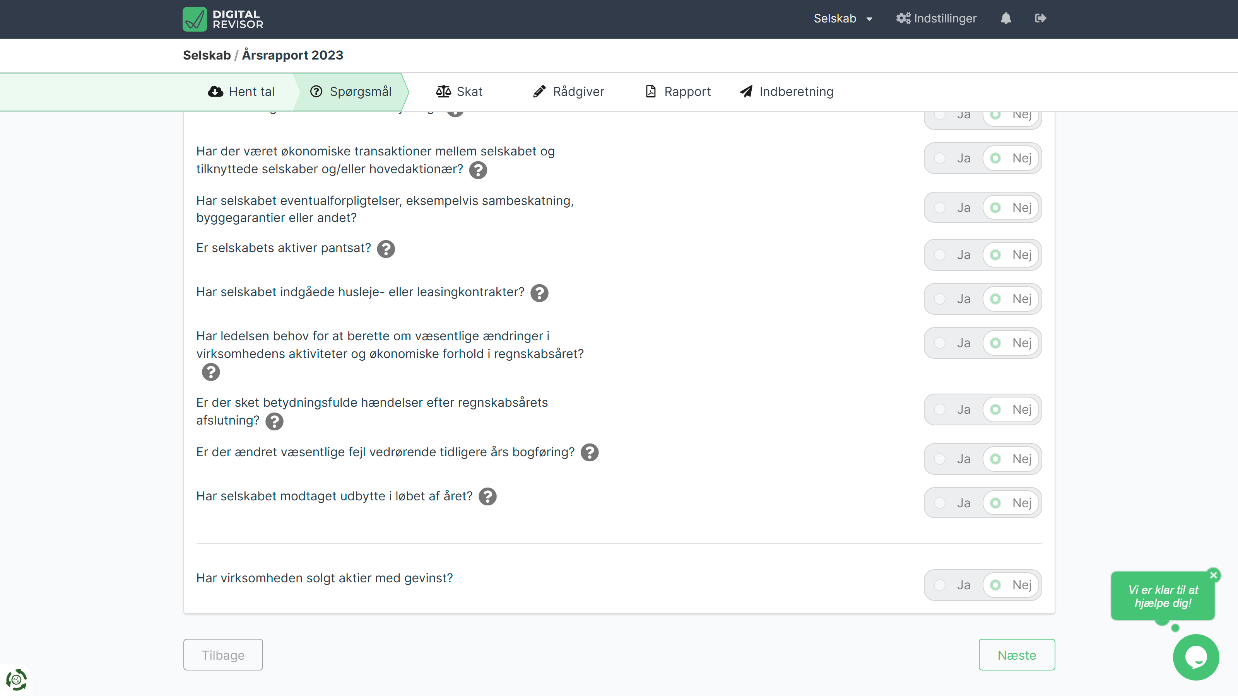Click text 'Er selskabets aktiver pantsat?'
Screen dimensions: 1238x696
(284, 248)
